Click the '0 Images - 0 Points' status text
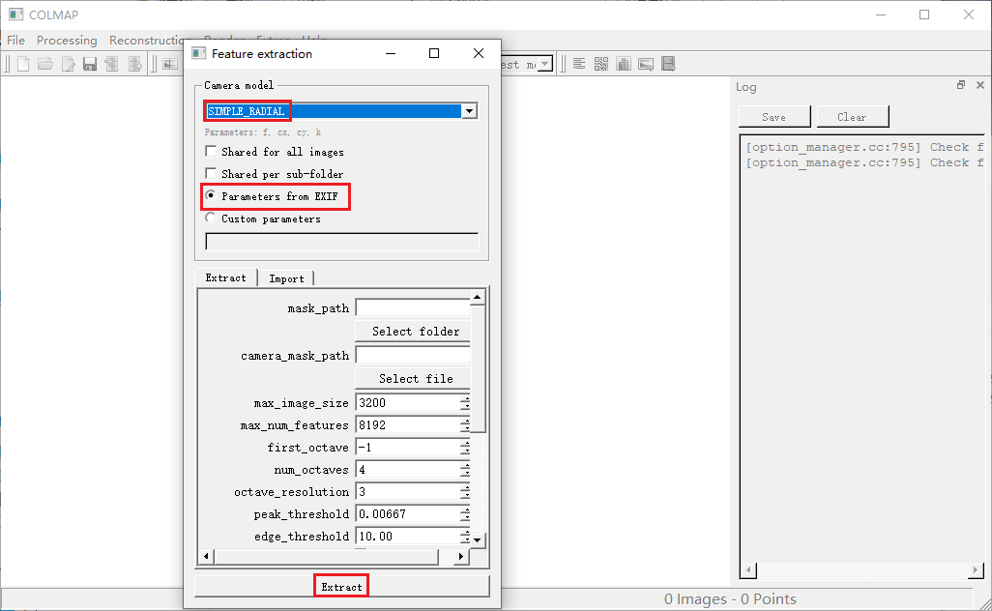 730,599
